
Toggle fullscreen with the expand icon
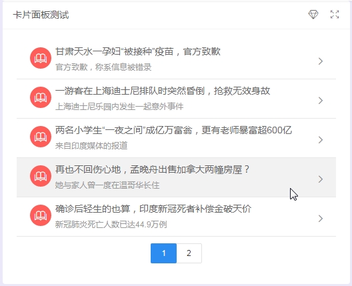335,15
